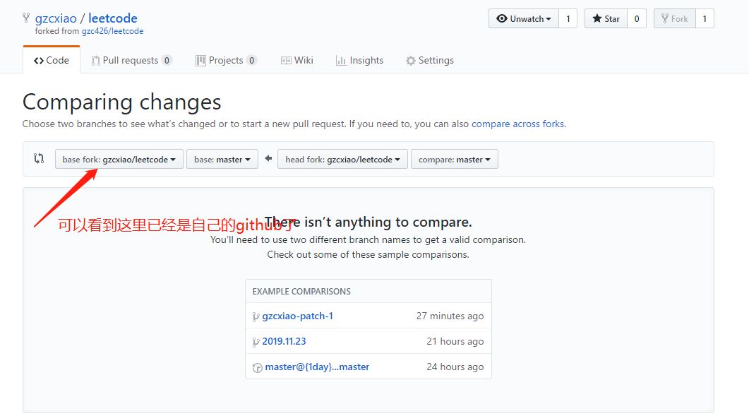Click branch icon next to 2019.11.23

point(256,342)
